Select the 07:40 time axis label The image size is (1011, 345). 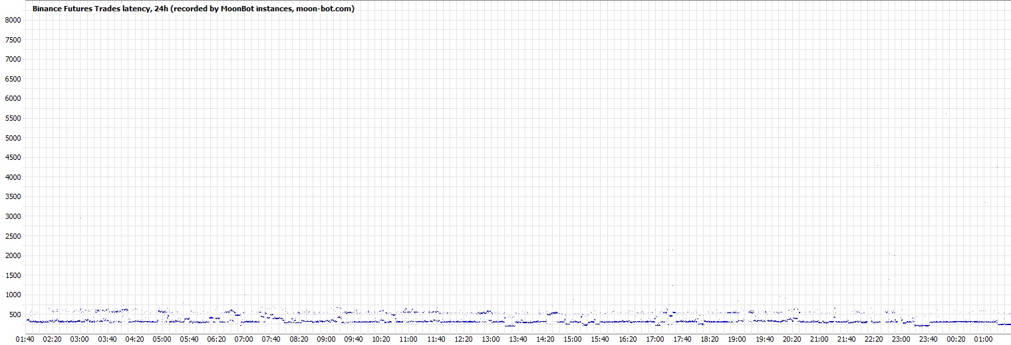[x=271, y=339]
